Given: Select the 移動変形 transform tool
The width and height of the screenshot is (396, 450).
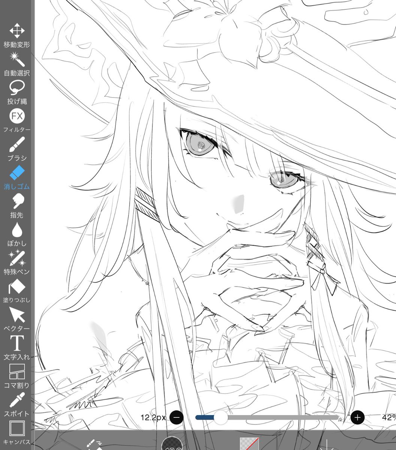Looking at the screenshot, I should 17,36.
